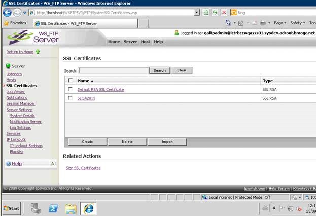
Task: Click the green Server sidebar icon
Action: coord(8,66)
